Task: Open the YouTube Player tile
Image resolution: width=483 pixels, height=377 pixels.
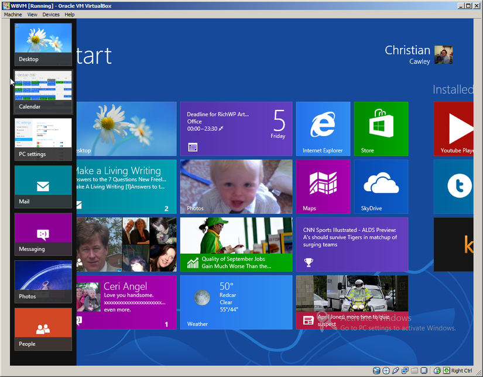Action: coord(458,129)
